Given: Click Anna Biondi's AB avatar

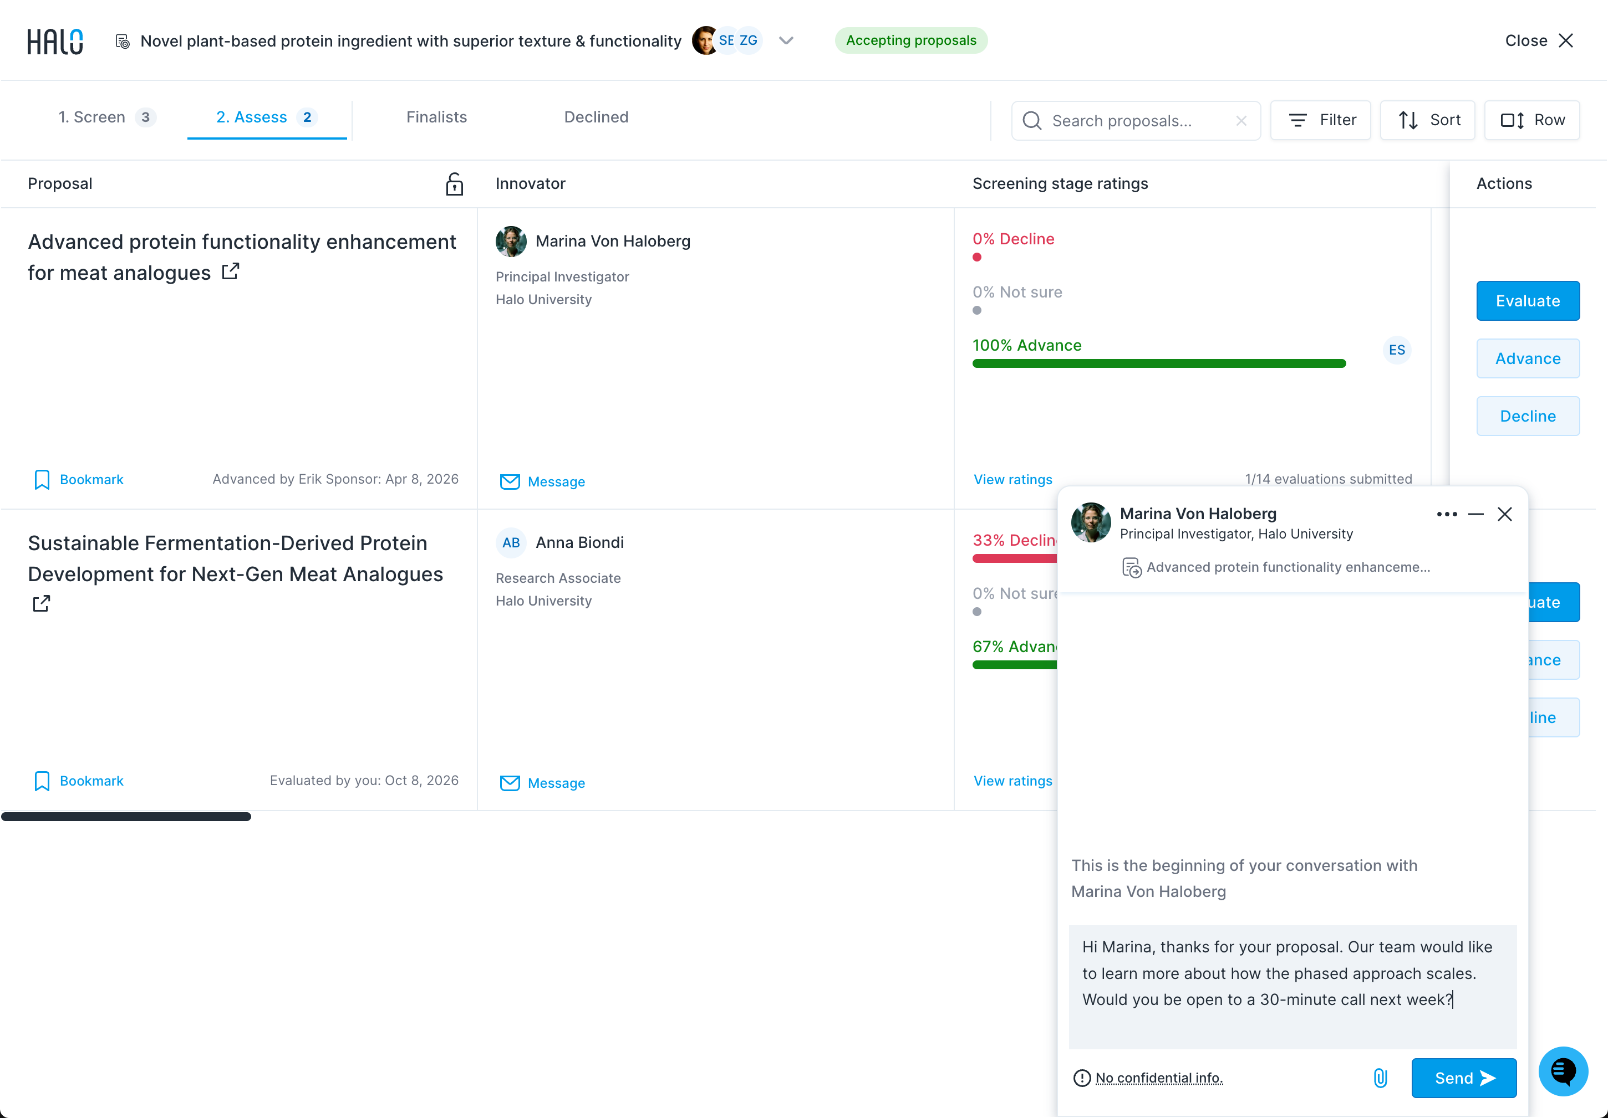Looking at the screenshot, I should pyautogui.click(x=511, y=543).
